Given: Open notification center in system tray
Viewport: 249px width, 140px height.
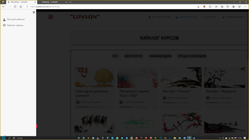Looking at the screenshot, I should [245, 138].
